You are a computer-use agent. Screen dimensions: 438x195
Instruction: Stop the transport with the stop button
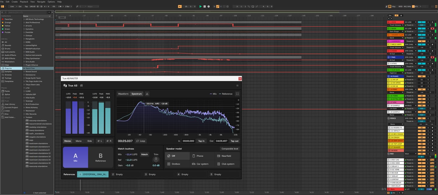204,6
